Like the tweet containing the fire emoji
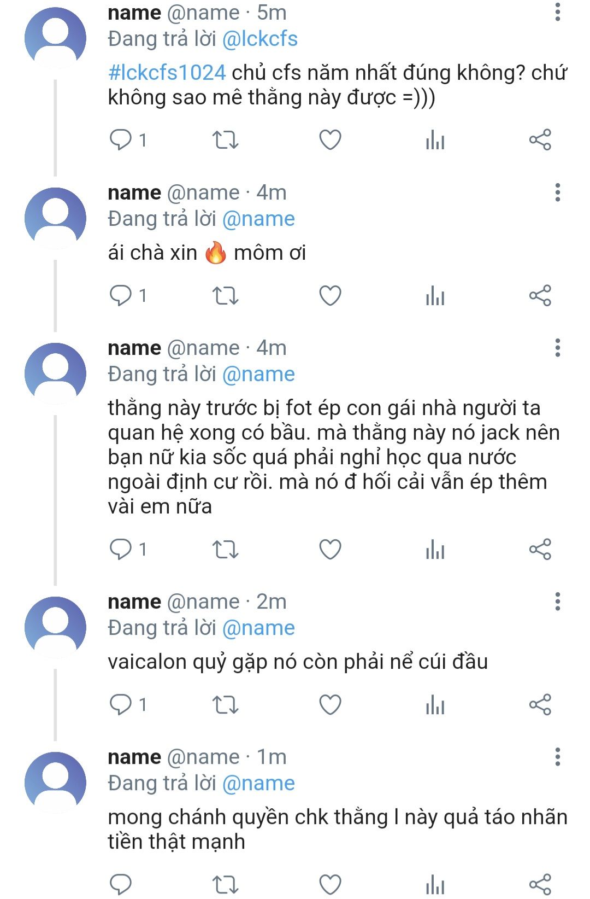The width and height of the screenshot is (590, 899). coord(330,295)
